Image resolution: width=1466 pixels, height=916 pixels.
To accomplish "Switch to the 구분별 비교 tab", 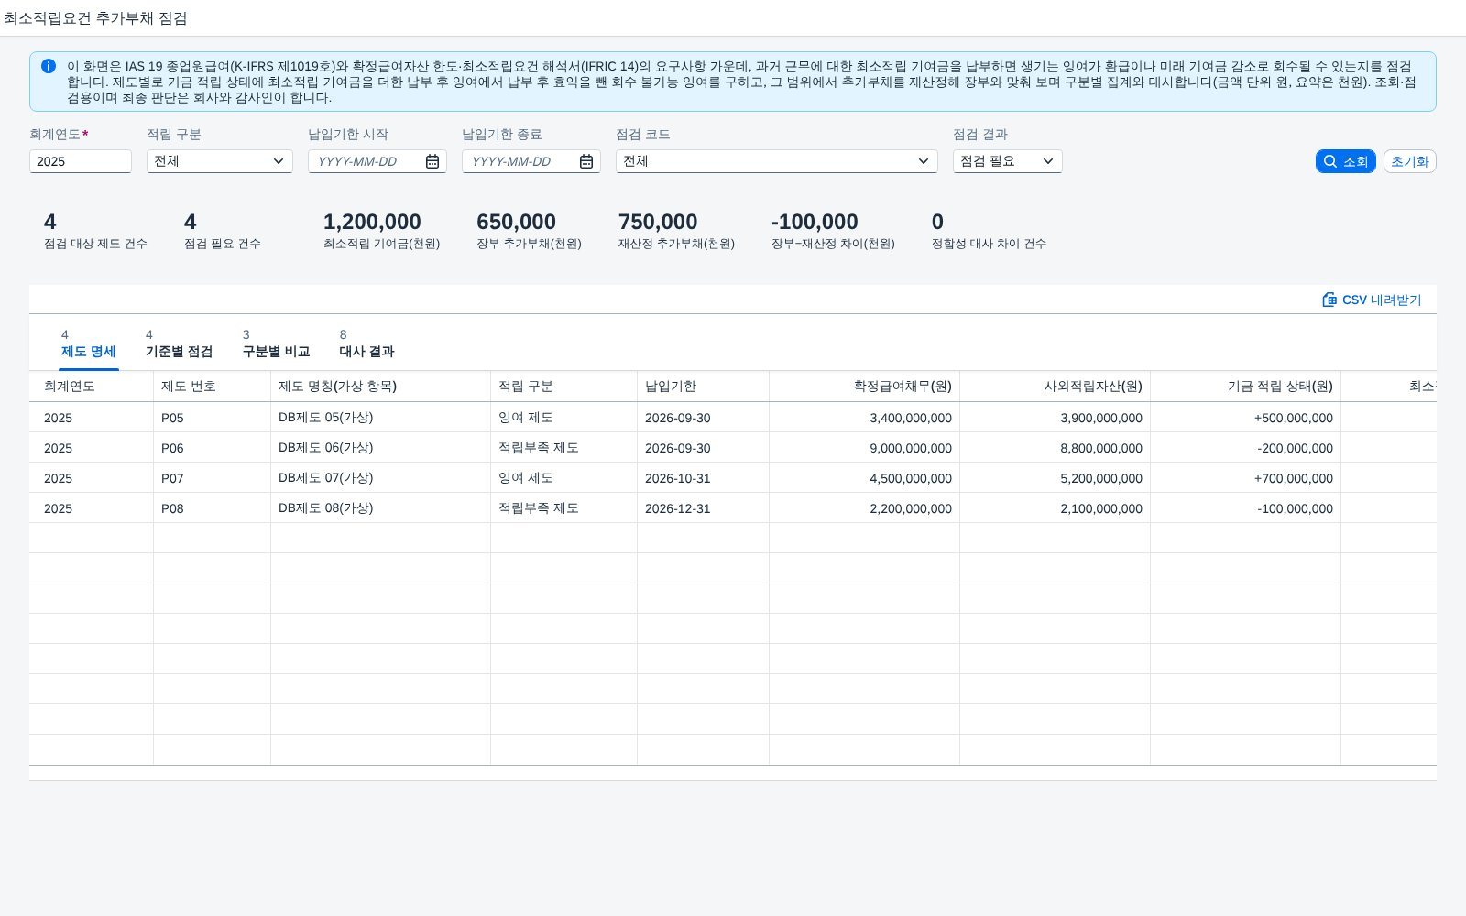I will [276, 344].
